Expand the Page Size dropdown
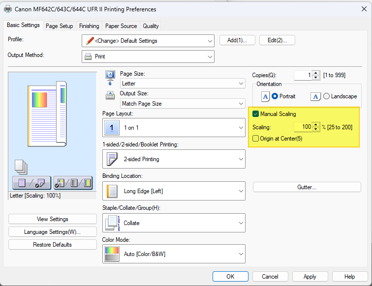The image size is (372, 286). point(183,84)
